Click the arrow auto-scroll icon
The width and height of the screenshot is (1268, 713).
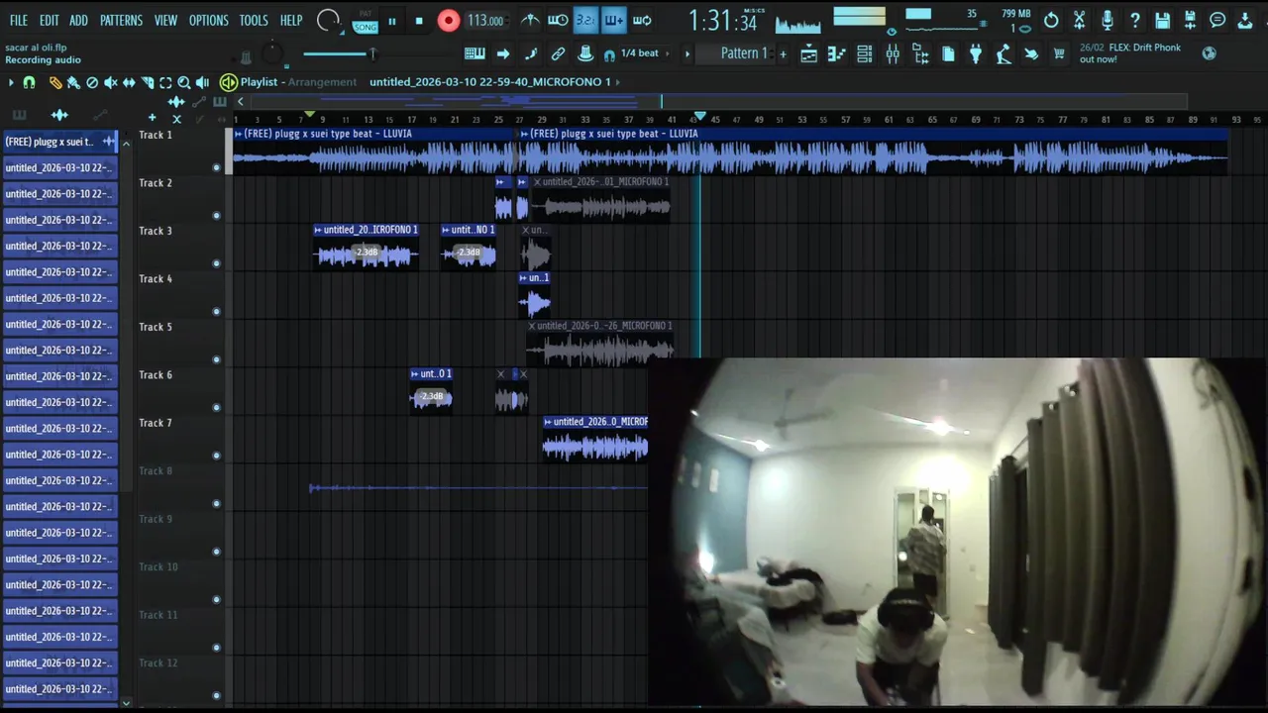503,53
